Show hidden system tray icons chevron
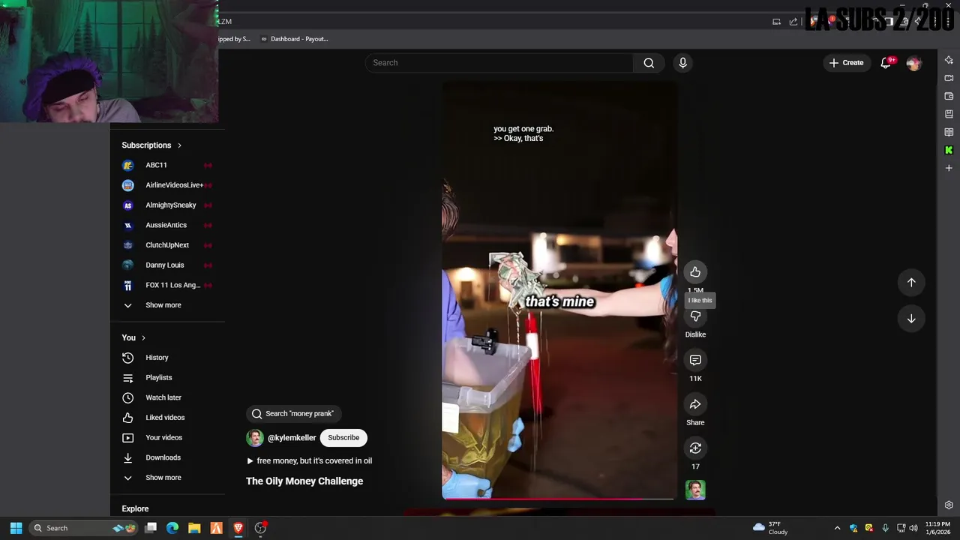960x540 pixels. [837, 528]
